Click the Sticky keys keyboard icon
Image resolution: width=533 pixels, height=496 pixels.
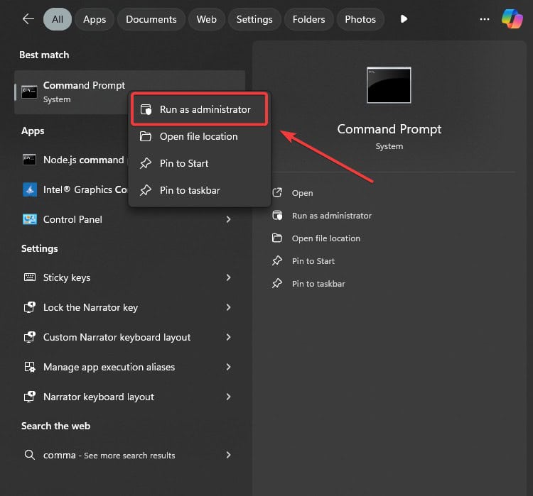[30, 277]
